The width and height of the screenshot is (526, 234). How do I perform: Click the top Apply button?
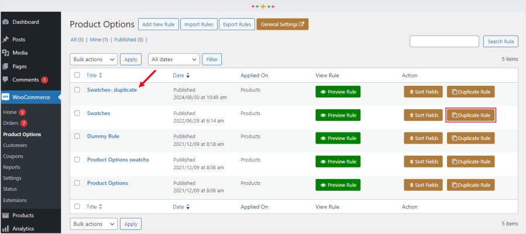click(131, 60)
